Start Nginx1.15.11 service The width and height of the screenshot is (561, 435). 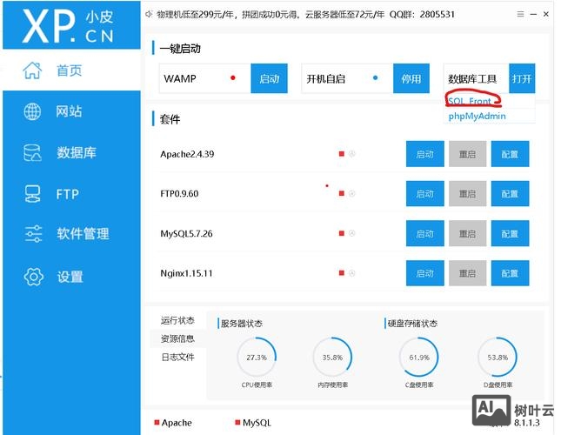pyautogui.click(x=425, y=273)
